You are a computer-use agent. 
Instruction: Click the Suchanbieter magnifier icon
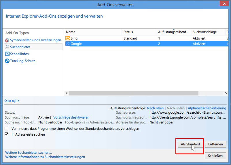click(x=7, y=47)
